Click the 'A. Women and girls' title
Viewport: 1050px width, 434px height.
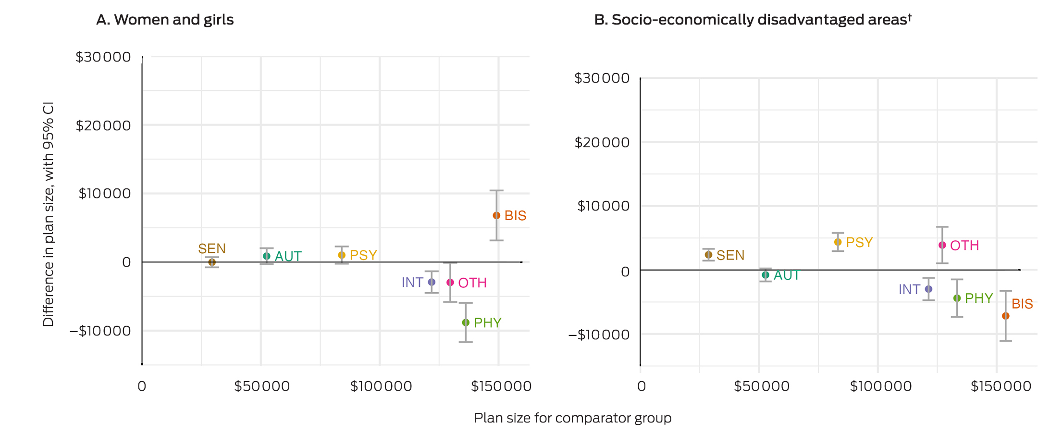pos(165,20)
